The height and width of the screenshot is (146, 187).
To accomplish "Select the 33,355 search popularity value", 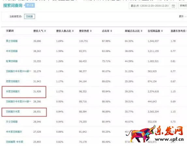I will tap(37, 61).
